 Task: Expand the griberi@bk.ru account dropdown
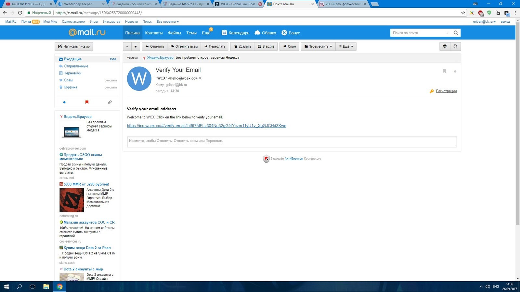(484, 21)
